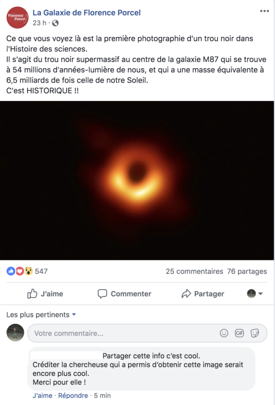Click the blue like reaction icon
275x405 pixels.
coord(11,271)
